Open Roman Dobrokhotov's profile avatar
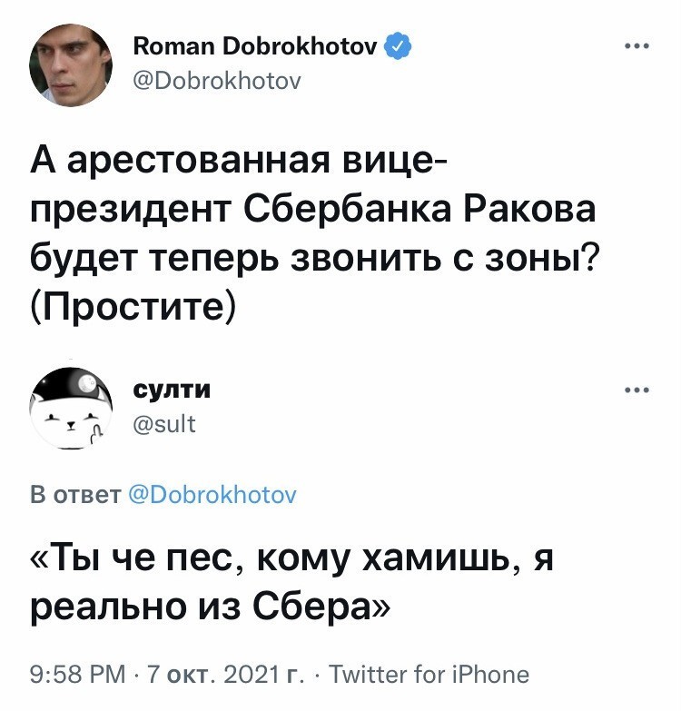 pyautogui.click(x=71, y=64)
